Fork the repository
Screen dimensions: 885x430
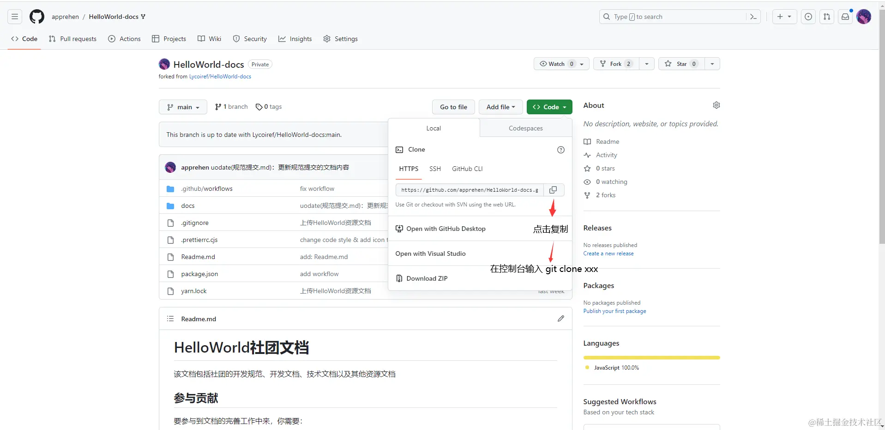pyautogui.click(x=616, y=64)
